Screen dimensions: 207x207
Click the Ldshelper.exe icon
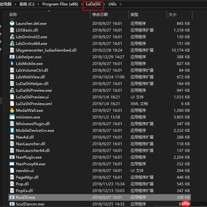(12, 57)
